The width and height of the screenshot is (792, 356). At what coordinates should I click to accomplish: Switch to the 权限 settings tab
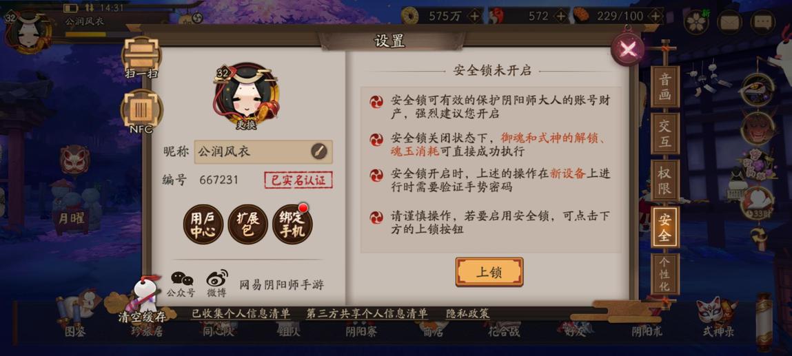pos(664,180)
